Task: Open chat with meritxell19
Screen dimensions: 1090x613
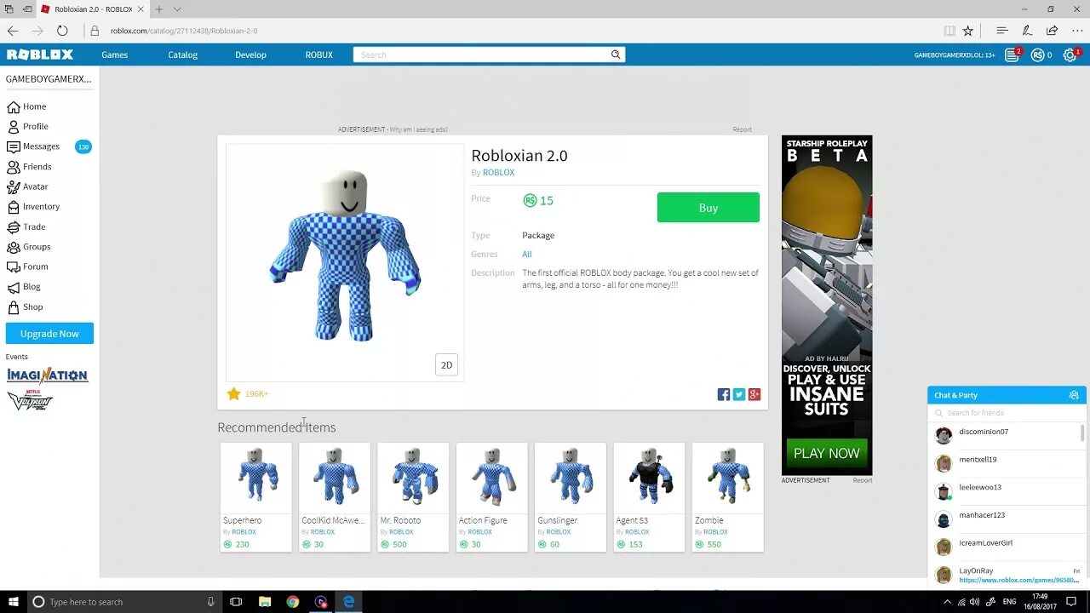Action: click(1005, 463)
